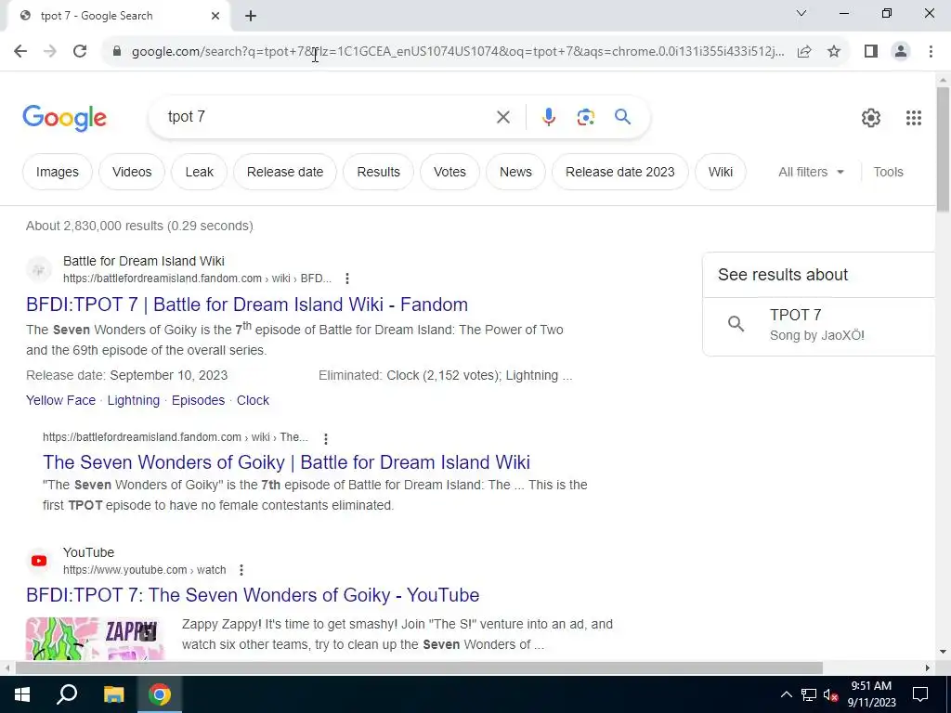Click scroll down arrow of the vertical scrollbar
951x713 pixels.
tap(943, 653)
